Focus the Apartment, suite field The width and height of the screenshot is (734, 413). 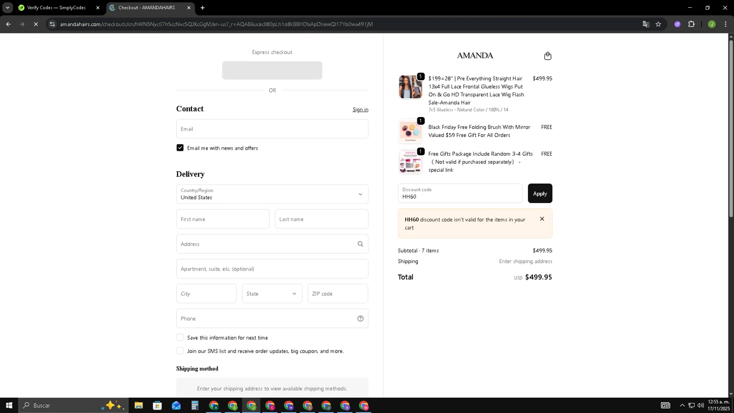(x=272, y=269)
